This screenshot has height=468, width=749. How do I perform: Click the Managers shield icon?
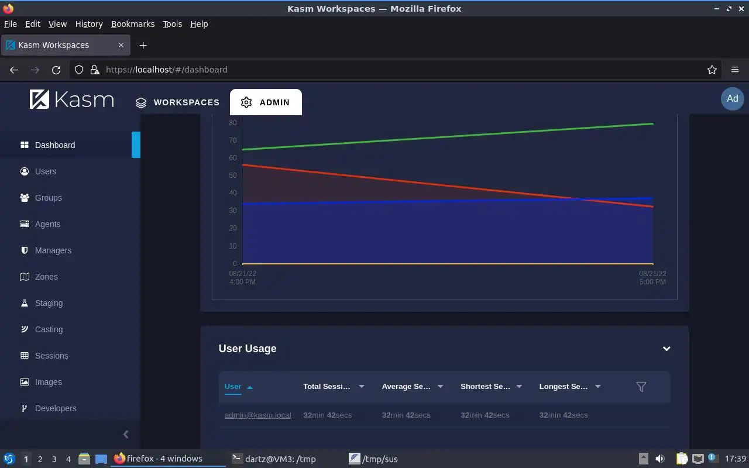click(x=25, y=250)
